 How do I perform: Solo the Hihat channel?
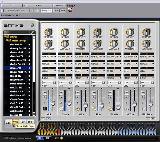78,97
